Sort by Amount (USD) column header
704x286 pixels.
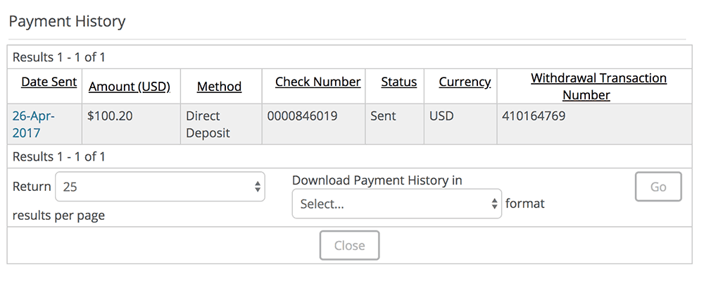tap(130, 87)
